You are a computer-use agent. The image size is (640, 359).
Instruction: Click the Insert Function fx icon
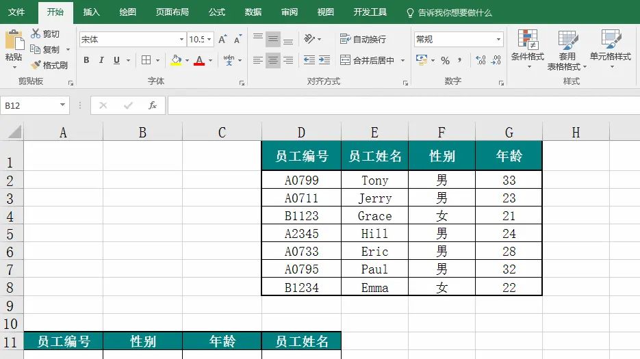pos(152,105)
